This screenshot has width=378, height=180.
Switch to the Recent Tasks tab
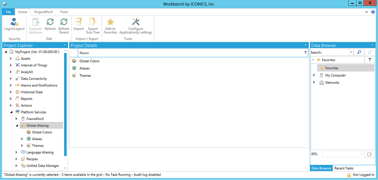coord(344,168)
